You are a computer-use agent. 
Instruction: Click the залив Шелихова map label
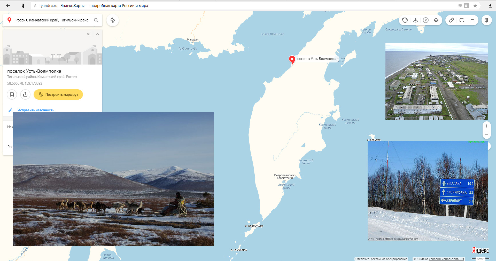[273, 34]
